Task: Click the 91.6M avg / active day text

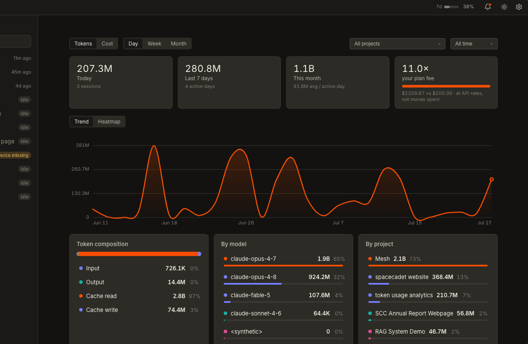Action: coord(319,86)
